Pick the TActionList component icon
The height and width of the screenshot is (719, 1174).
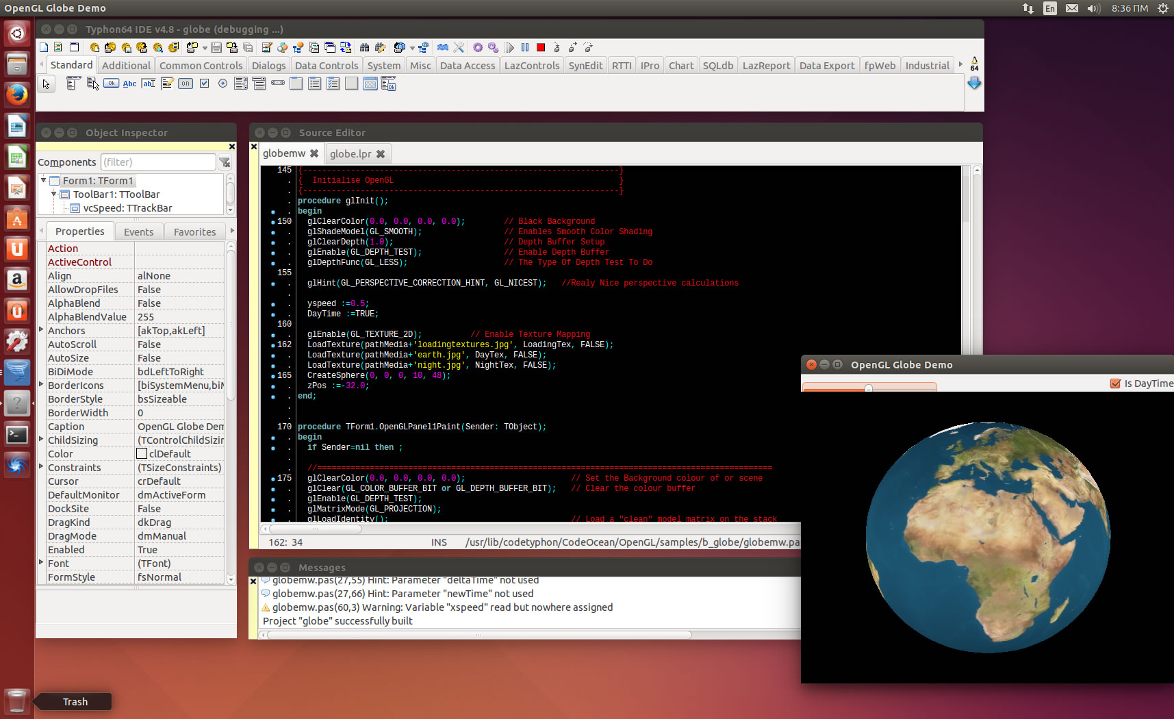click(x=388, y=84)
